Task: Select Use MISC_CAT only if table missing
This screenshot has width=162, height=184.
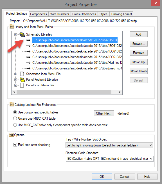Action: tap(15, 125)
